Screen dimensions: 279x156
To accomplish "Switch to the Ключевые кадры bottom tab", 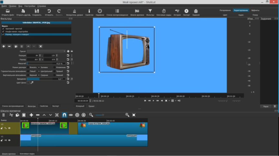I will pyautogui.click(x=27, y=154).
